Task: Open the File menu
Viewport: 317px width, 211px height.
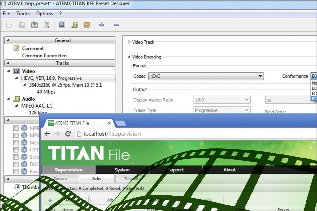Action: [7, 14]
